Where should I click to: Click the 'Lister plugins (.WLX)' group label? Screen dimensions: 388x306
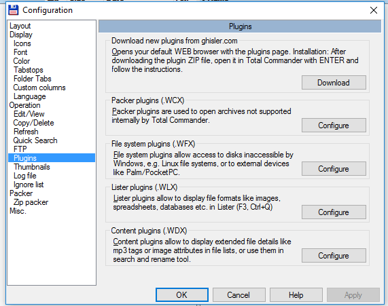tap(144, 187)
